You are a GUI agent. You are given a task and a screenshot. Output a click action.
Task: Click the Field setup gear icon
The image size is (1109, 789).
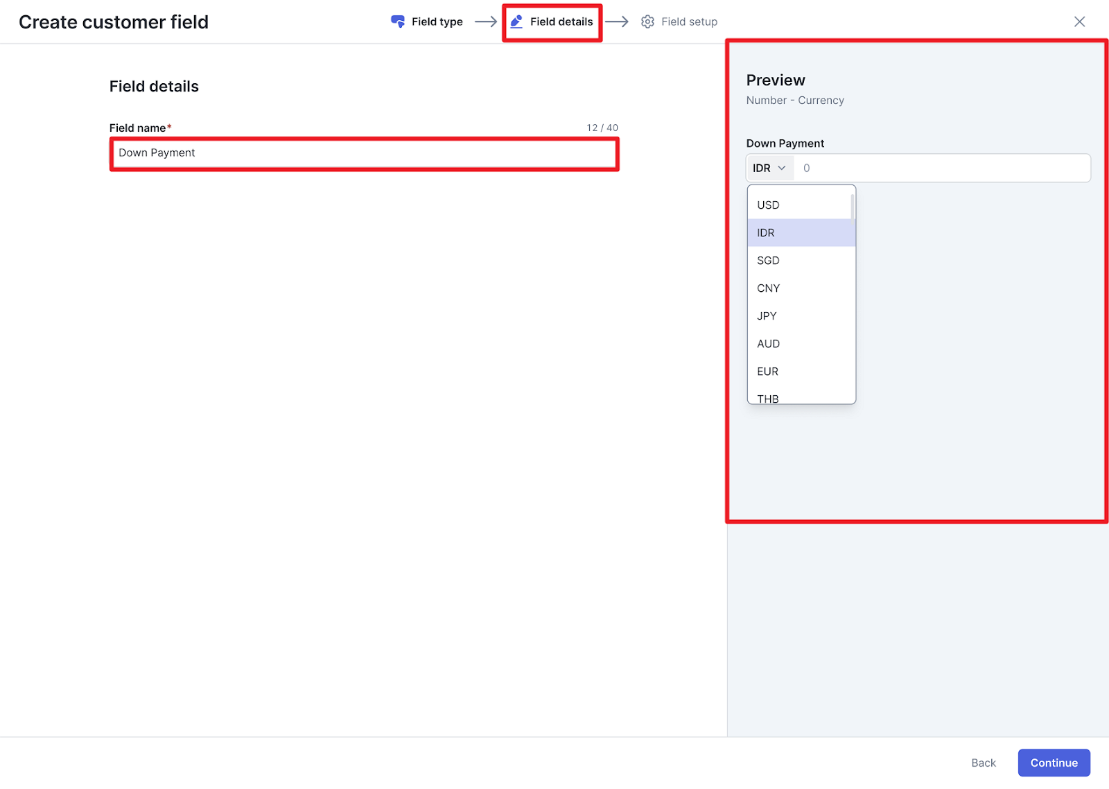647,21
